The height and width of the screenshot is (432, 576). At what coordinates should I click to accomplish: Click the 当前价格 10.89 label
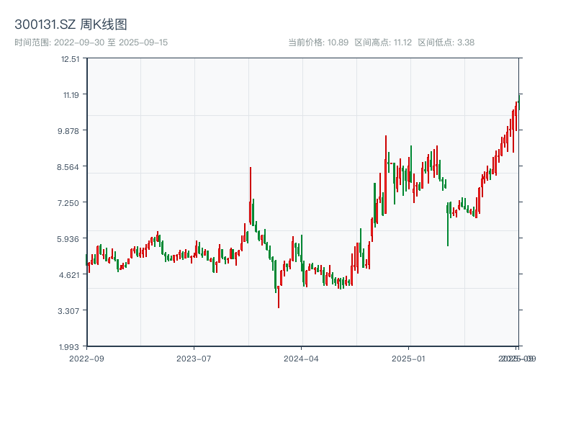(x=318, y=42)
